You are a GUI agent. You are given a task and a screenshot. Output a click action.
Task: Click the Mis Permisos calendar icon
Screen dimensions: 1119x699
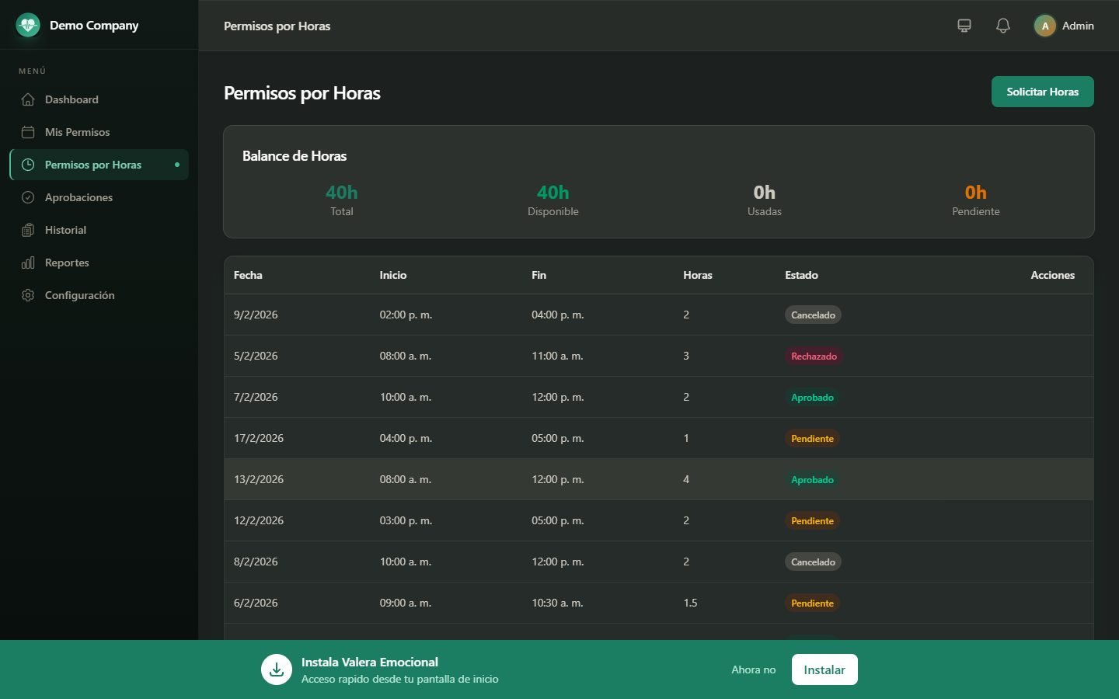[x=28, y=132]
